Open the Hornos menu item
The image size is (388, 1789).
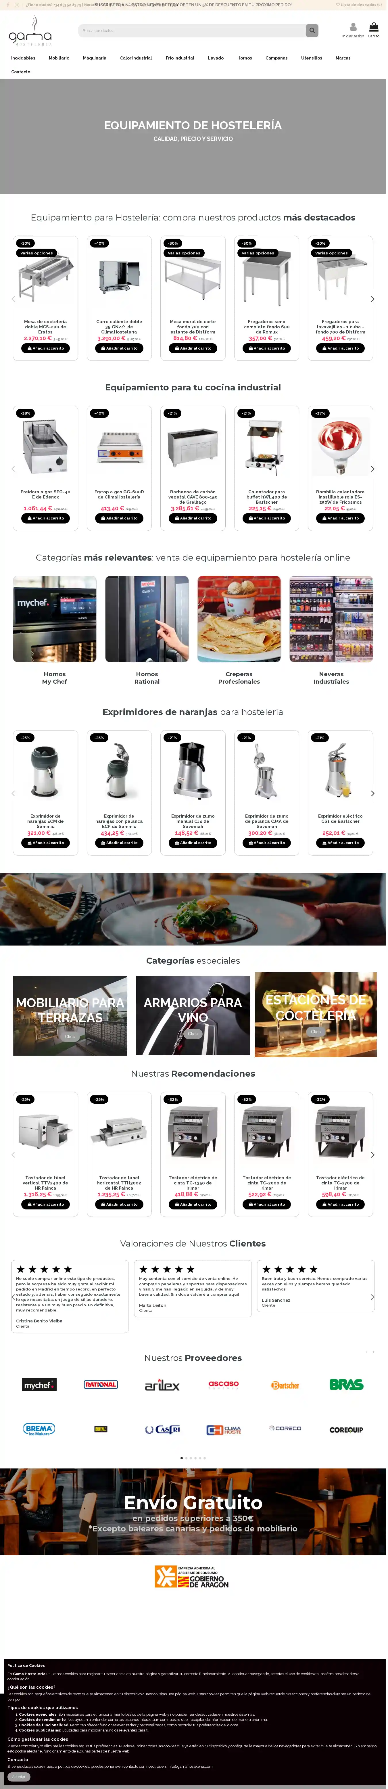tap(244, 58)
